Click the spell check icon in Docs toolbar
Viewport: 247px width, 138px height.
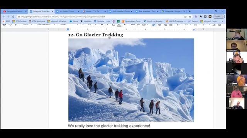click(10, 25)
